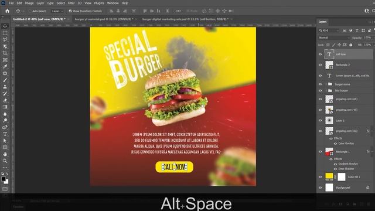Hide the call now text layer
The image size is (375, 211).
coord(321,55)
